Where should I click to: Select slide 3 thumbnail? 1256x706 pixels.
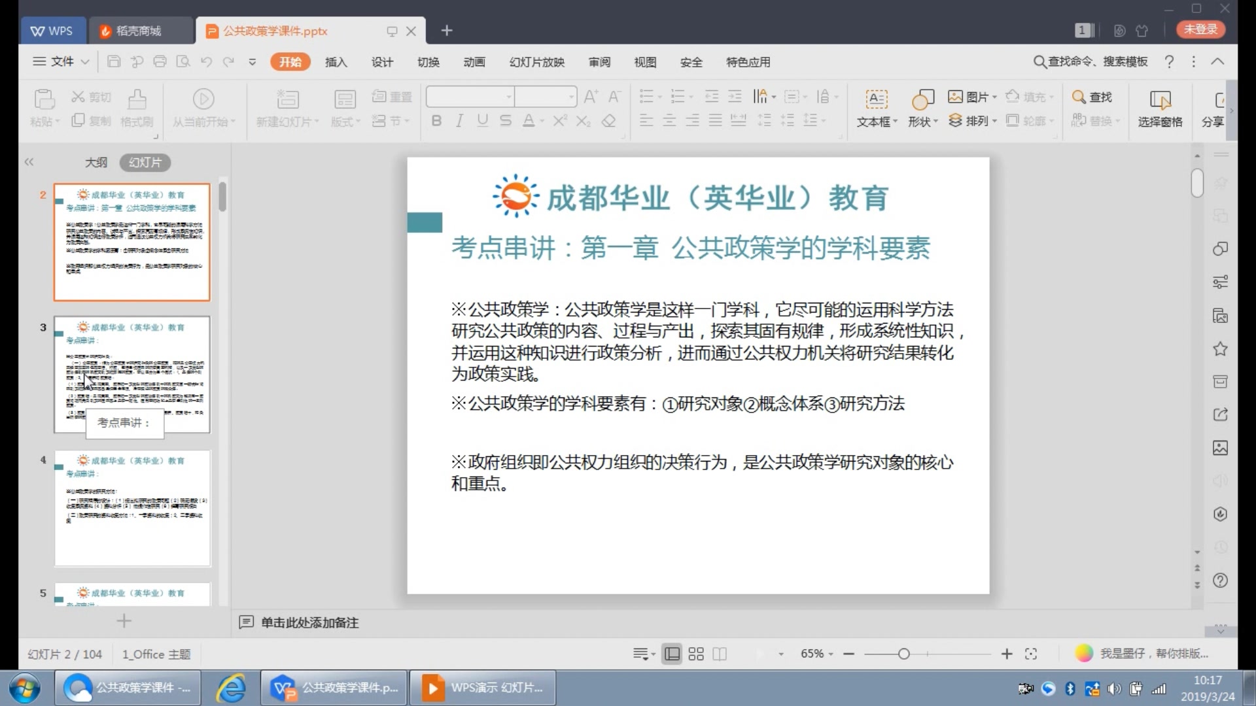(x=132, y=375)
